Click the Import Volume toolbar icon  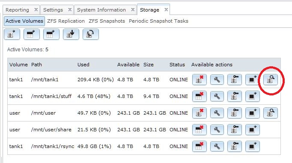(71, 34)
